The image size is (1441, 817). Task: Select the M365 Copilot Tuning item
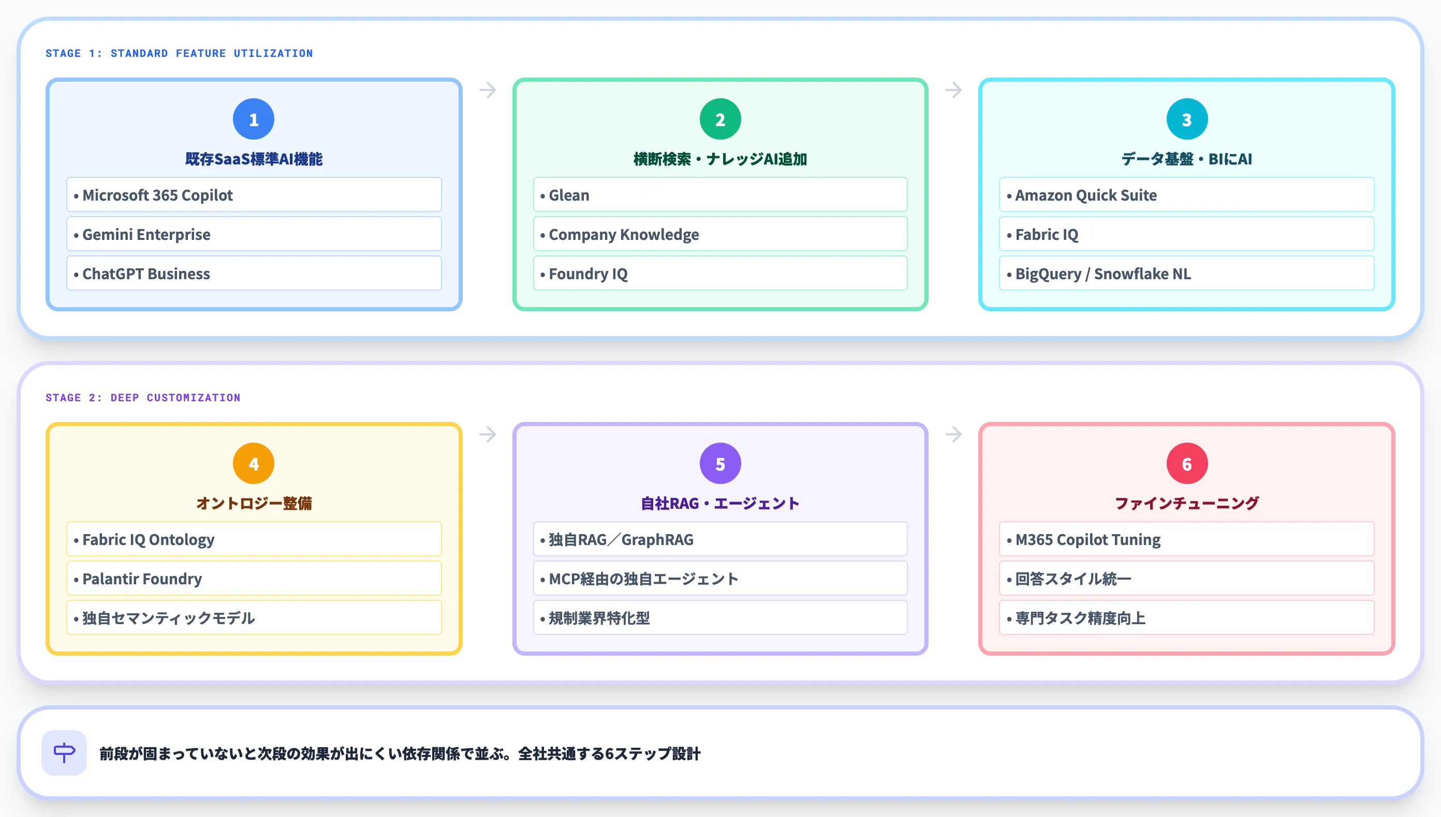tap(1187, 539)
